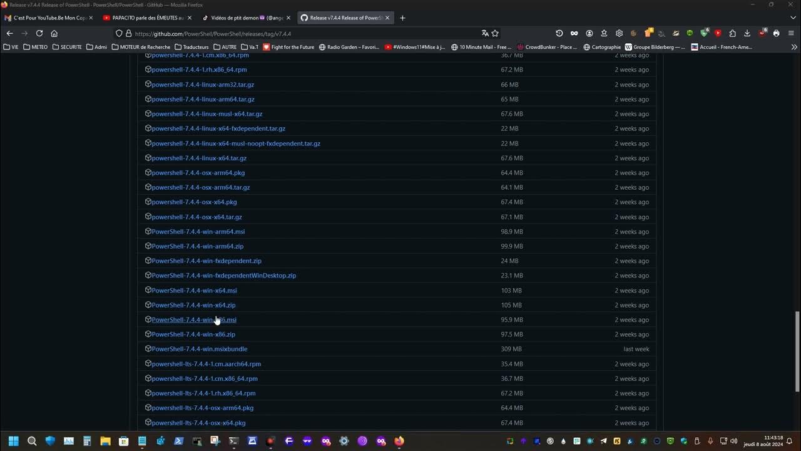Open the SECURITE bookmarks folder
Screen dimensions: 801x451
(x=67, y=47)
